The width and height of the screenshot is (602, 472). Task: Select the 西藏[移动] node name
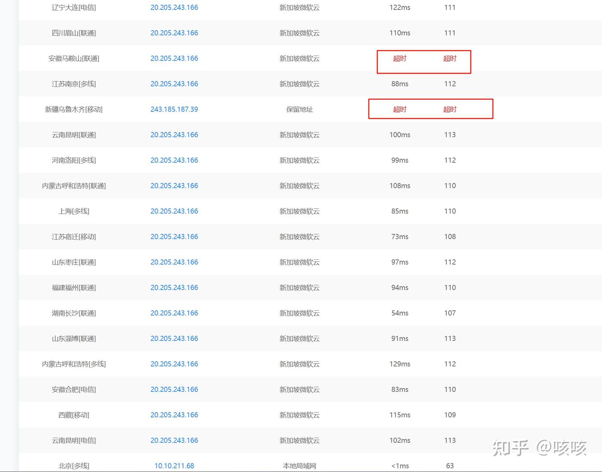point(74,415)
